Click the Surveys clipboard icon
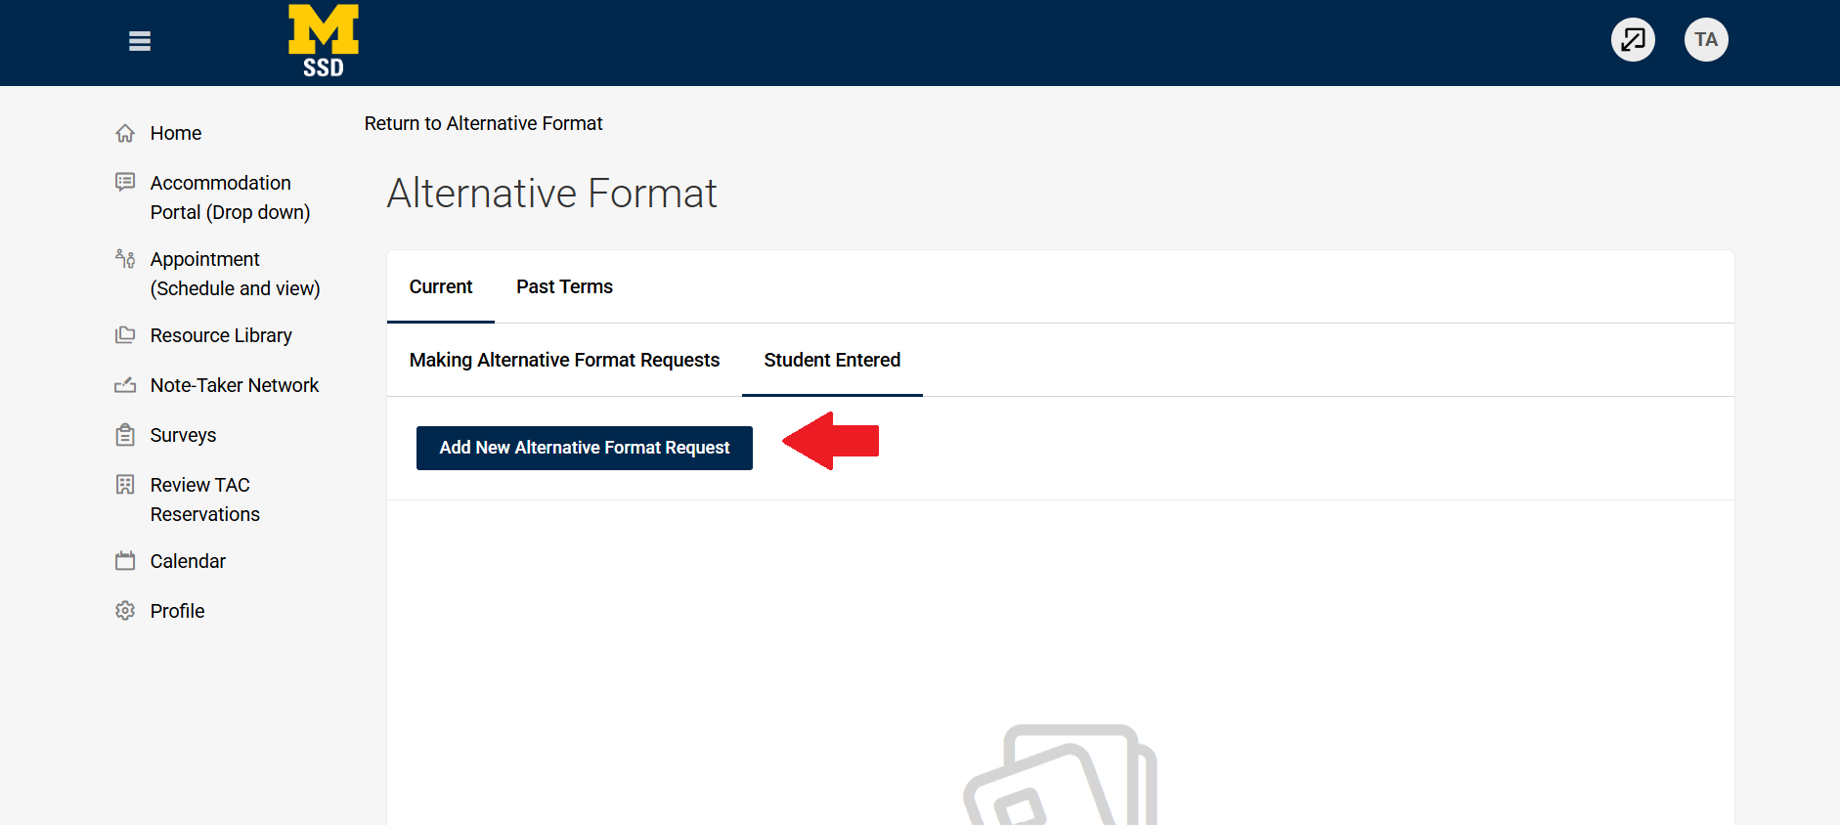 click(x=125, y=435)
